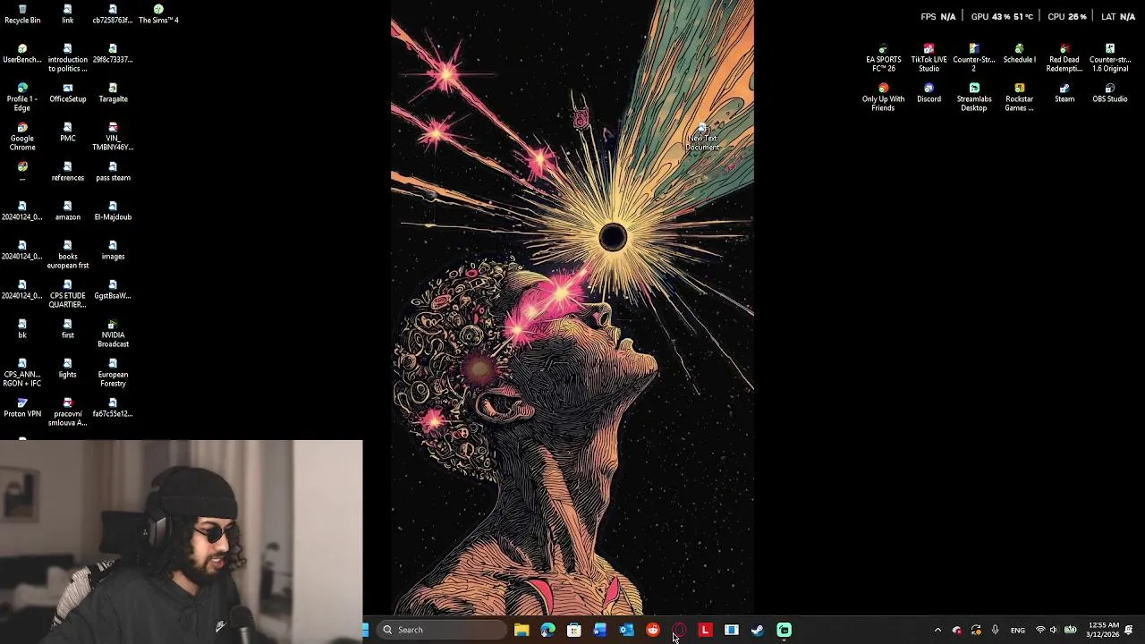
Task: Select the bk desktop file
Action: pos(22,328)
